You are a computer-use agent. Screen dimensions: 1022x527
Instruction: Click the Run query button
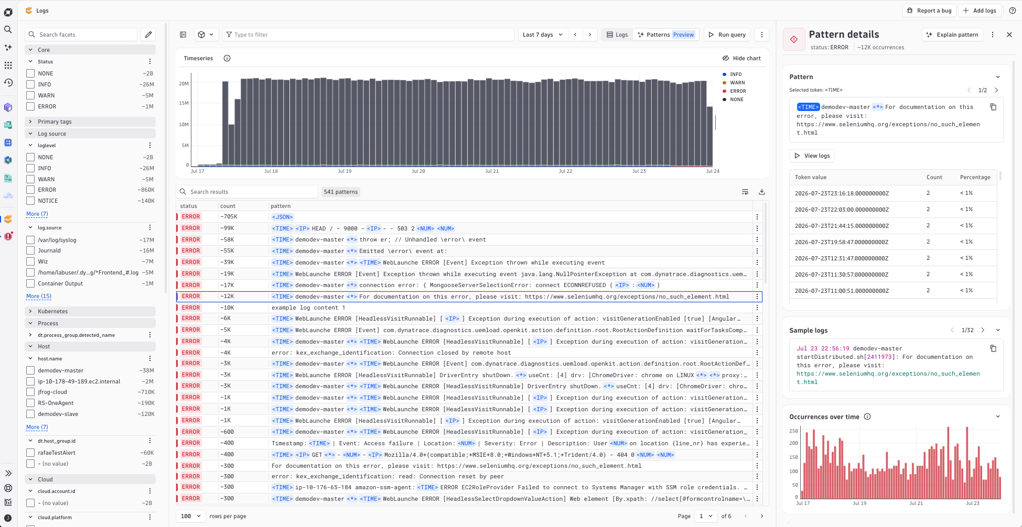click(x=727, y=35)
